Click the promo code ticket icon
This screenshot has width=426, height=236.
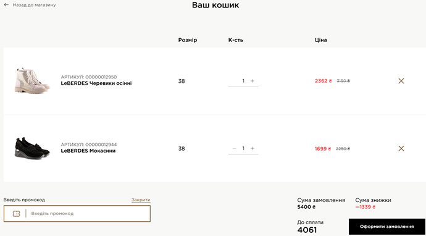(x=16, y=214)
